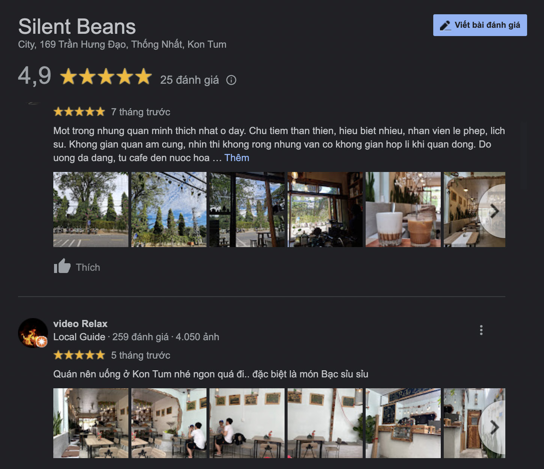The image size is (544, 469).
Task: Open the roadside pine trees photo thumbnail
Action: point(91,210)
